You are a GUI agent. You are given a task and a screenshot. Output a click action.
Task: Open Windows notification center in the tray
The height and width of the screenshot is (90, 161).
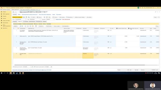tap(159, 73)
